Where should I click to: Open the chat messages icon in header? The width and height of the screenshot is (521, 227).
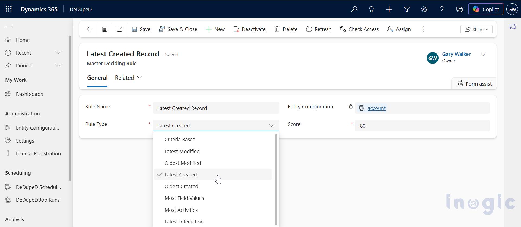(x=459, y=9)
